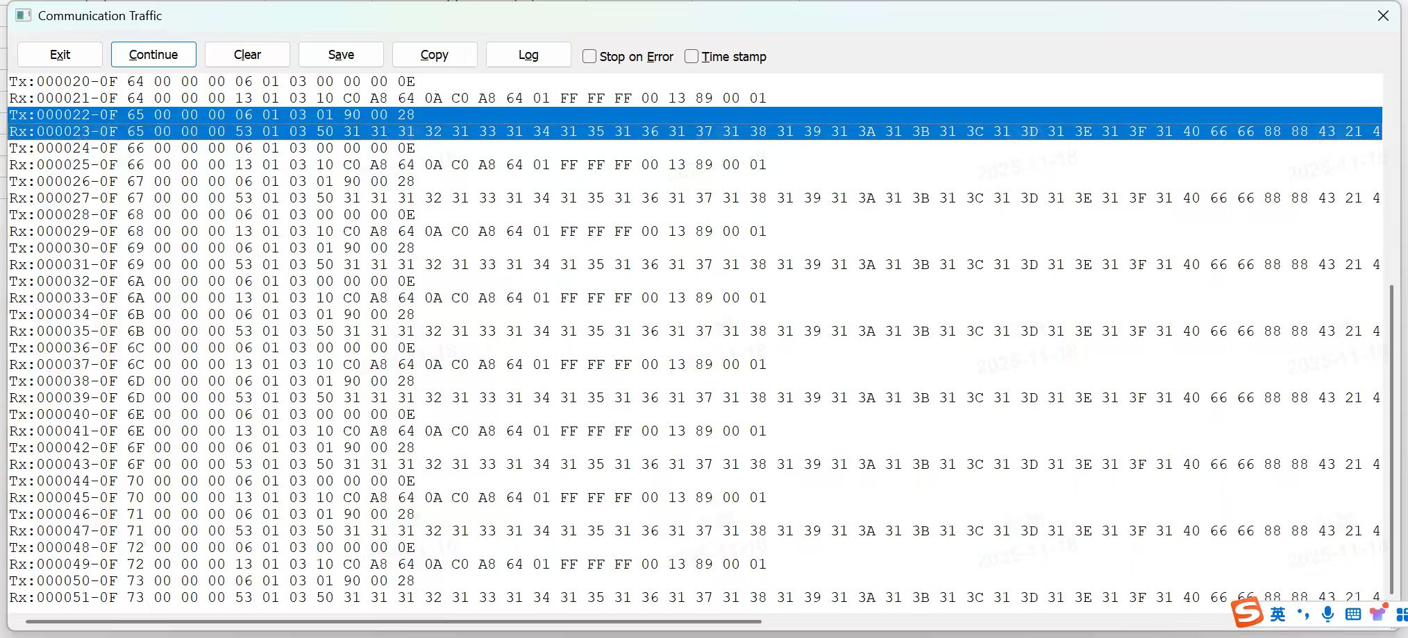Clear the communication log
Viewport: 1408px width, 638px height.
coord(246,54)
